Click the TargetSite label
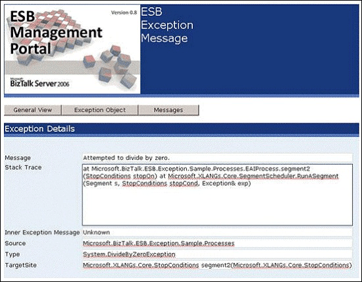This screenshot has height=282, width=362. click(x=21, y=265)
